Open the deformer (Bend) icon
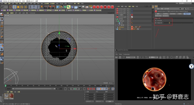The image size is (194, 105). (x=72, y=7)
